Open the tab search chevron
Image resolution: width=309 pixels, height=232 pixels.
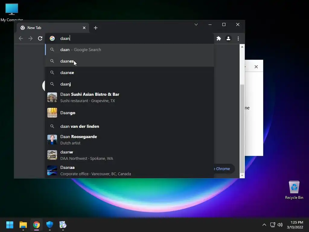[196, 24]
